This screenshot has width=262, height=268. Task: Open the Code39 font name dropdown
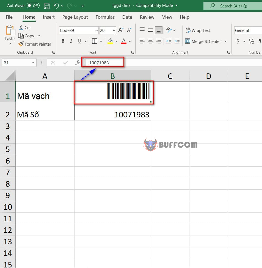point(96,31)
